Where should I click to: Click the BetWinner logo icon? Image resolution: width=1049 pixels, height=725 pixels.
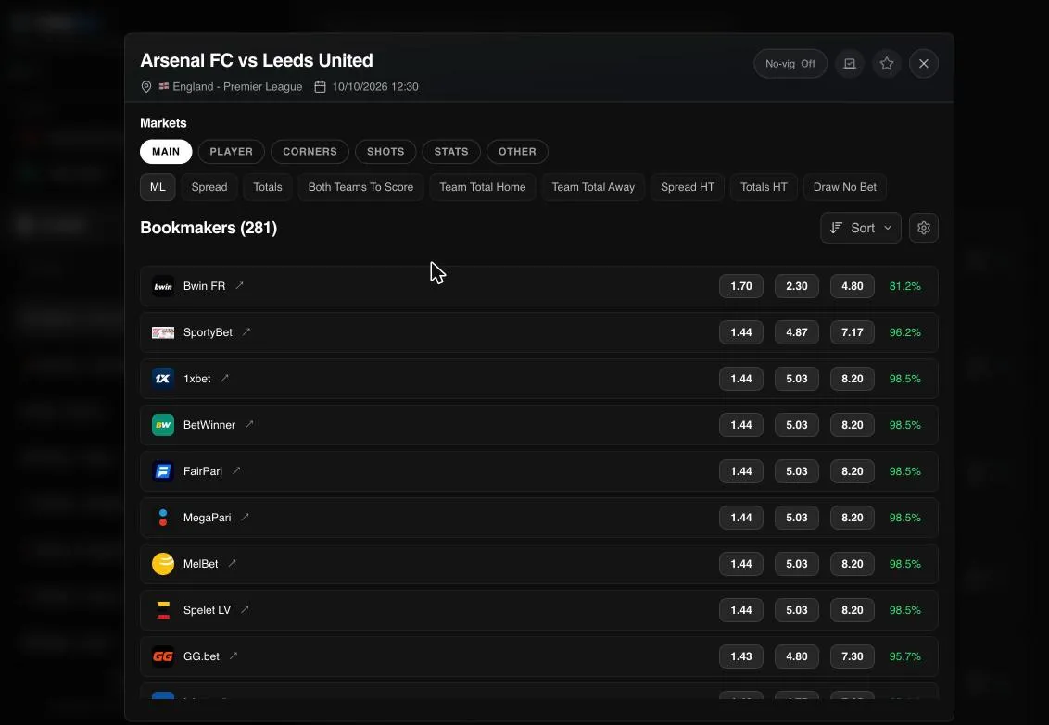point(163,425)
